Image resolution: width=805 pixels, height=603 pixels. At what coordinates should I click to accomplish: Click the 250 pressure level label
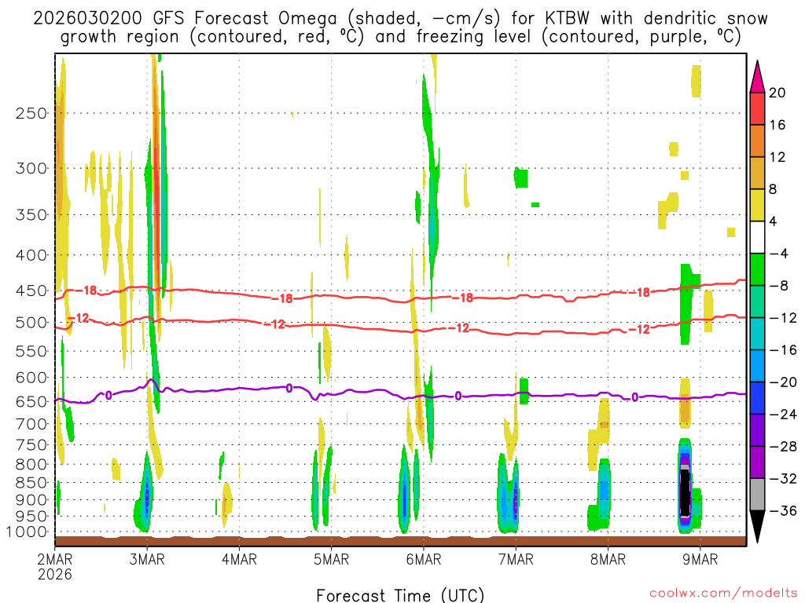31,113
